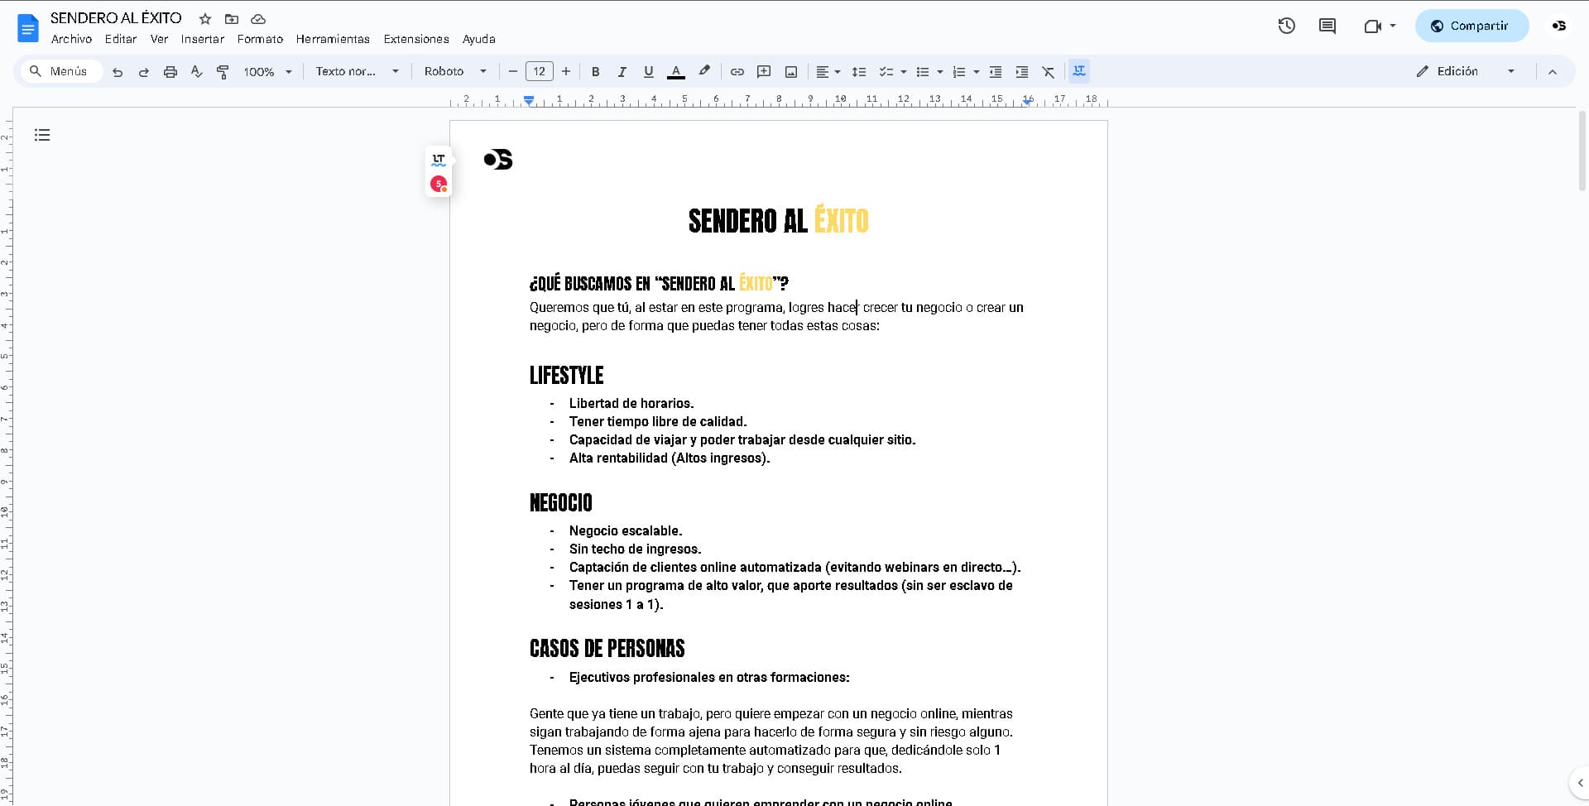Click the document title SENDERO AL ÉXITO in header
Screen dimensions: 1589x806
pos(116,18)
